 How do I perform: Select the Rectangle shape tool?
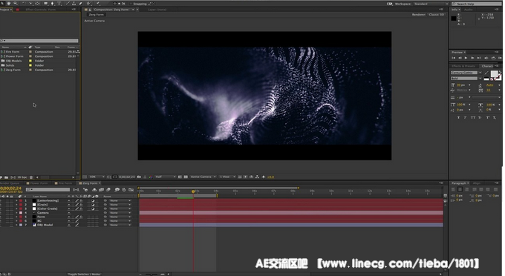45,4
